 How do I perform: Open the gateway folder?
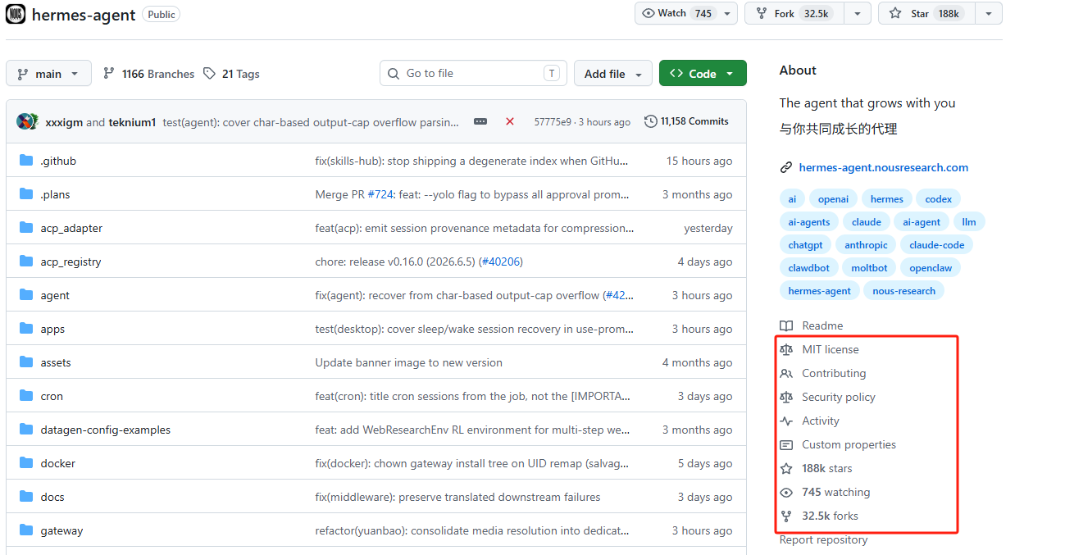tap(61, 530)
